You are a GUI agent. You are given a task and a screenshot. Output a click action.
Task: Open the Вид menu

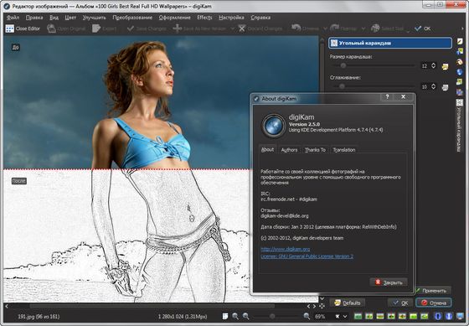click(54, 18)
